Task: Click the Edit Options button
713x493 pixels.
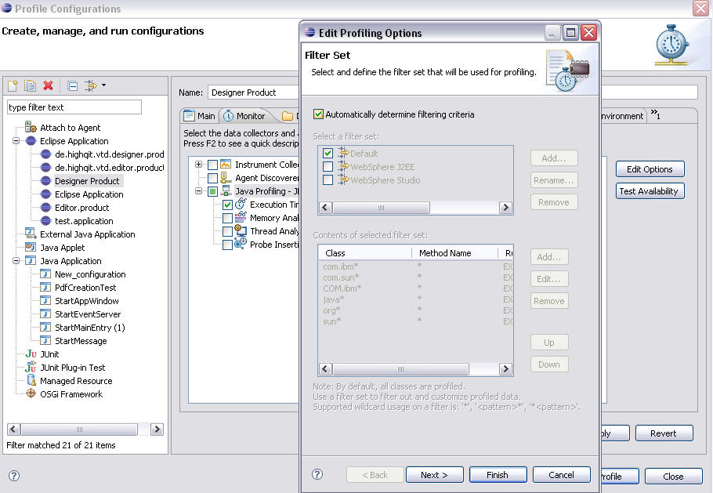Action: (x=650, y=169)
